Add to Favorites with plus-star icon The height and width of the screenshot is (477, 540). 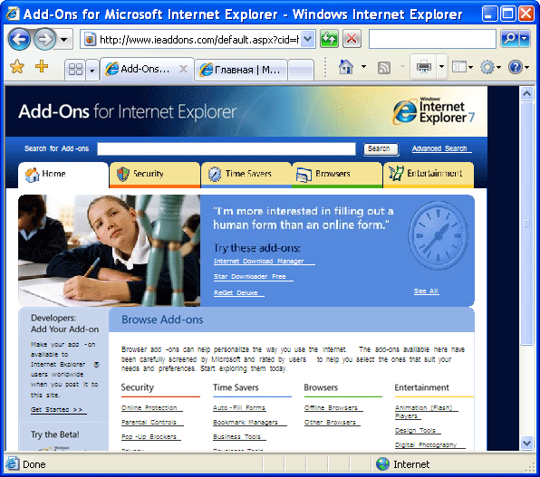(42, 66)
